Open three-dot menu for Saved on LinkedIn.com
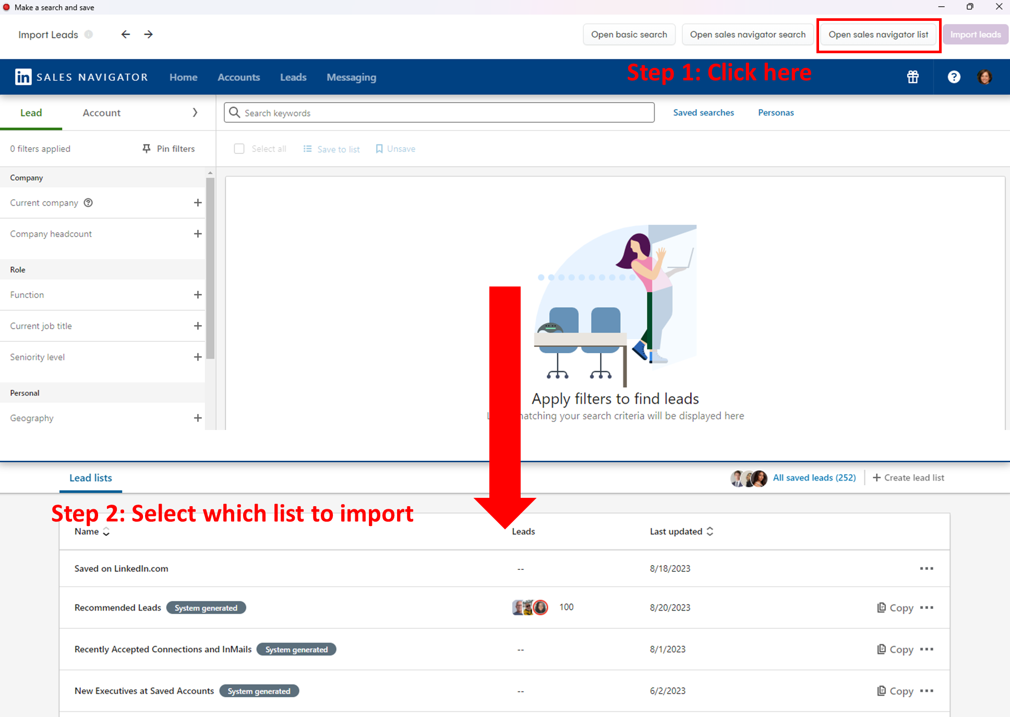Screen dimensions: 1010x717 (x=927, y=568)
